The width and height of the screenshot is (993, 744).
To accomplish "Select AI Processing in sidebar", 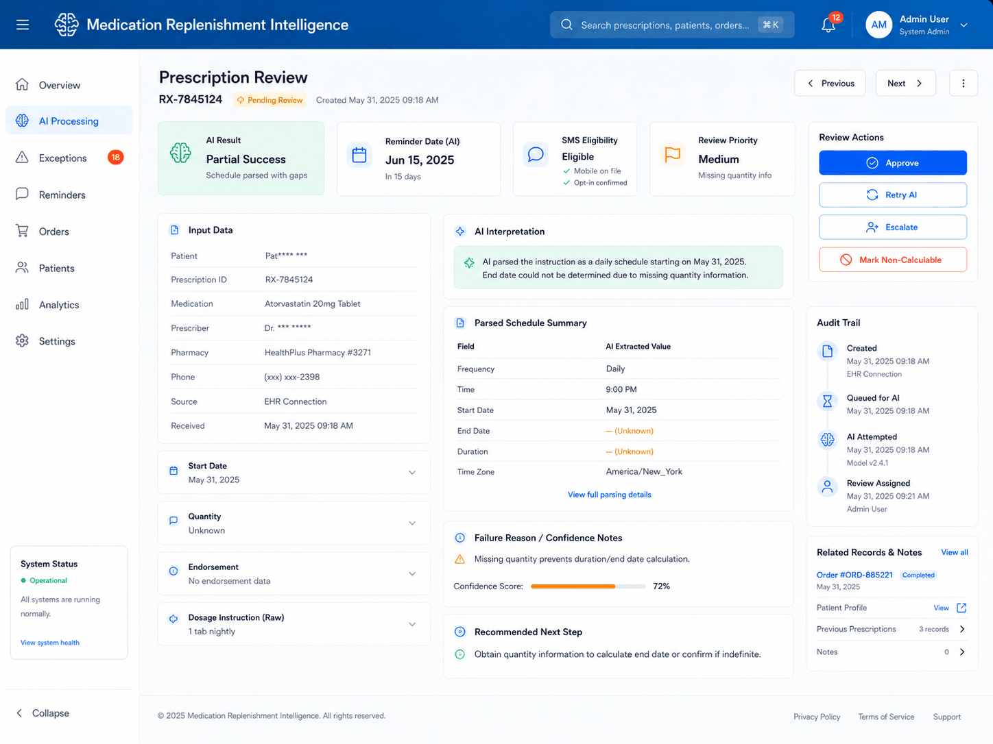I will [69, 121].
